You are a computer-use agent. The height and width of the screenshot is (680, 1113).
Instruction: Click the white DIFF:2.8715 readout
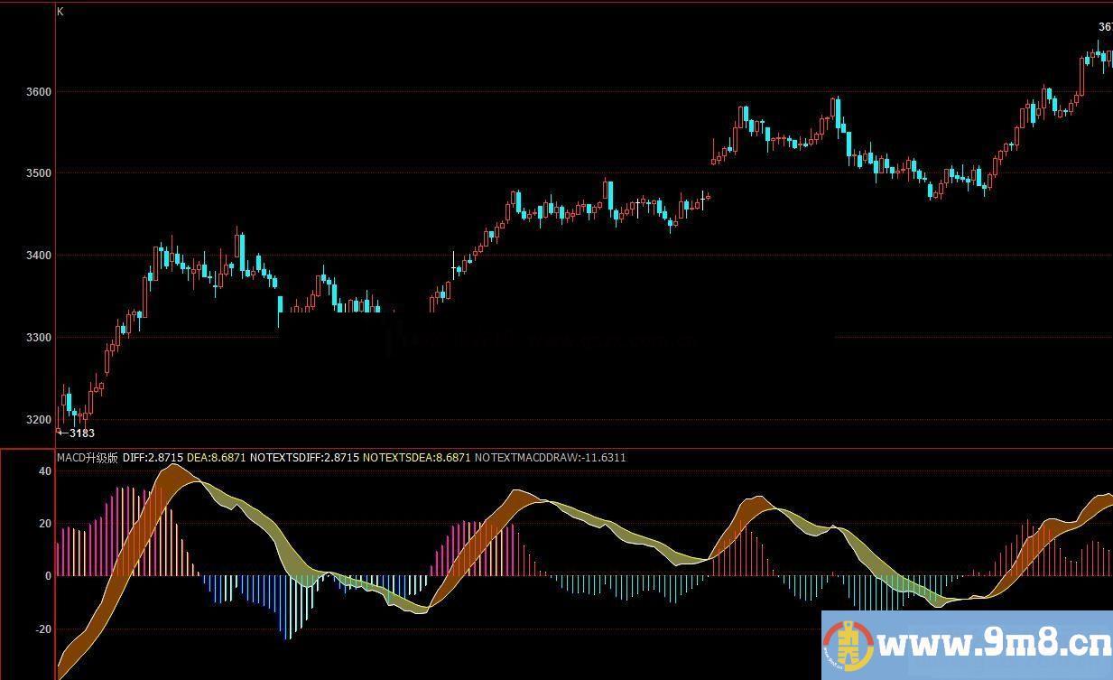pos(153,458)
